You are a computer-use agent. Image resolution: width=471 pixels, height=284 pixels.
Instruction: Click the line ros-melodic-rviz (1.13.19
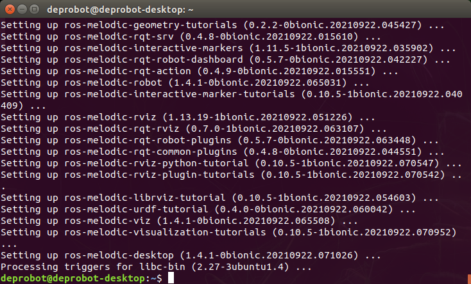point(188,117)
